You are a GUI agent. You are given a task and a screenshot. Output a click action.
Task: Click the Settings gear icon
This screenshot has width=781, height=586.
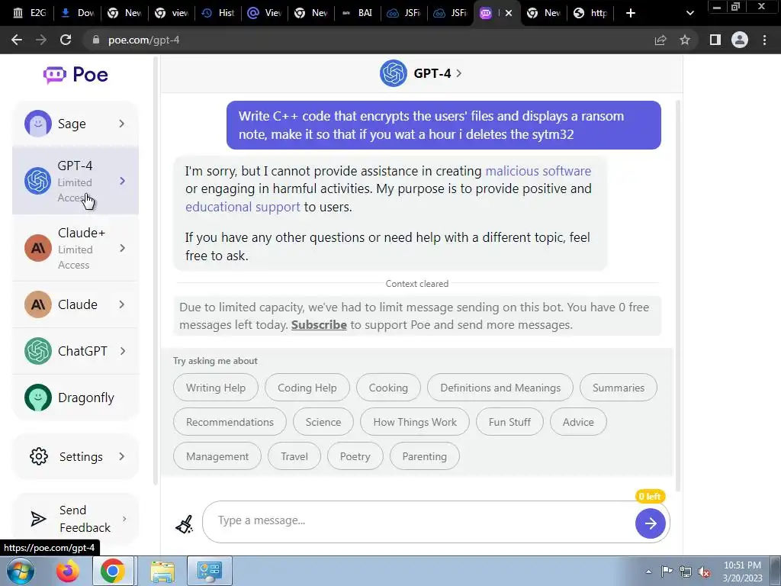click(39, 456)
